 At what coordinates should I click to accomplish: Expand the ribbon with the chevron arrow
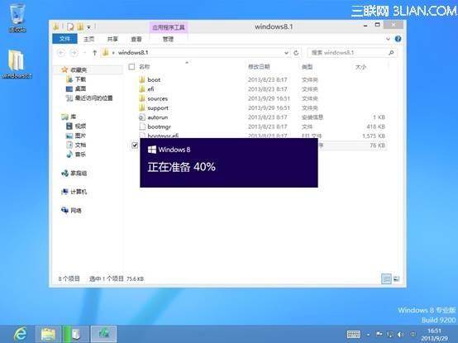tap(389, 39)
